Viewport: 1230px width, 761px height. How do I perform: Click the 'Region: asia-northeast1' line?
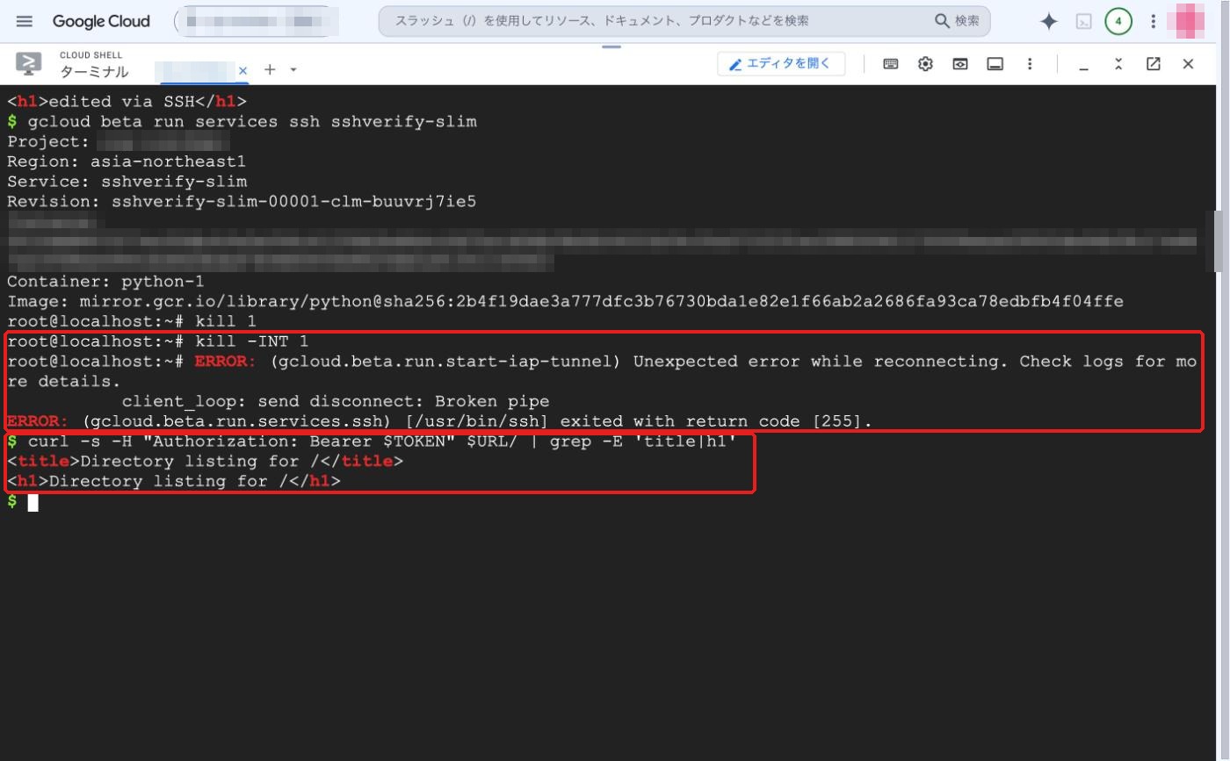pyautogui.click(x=127, y=162)
